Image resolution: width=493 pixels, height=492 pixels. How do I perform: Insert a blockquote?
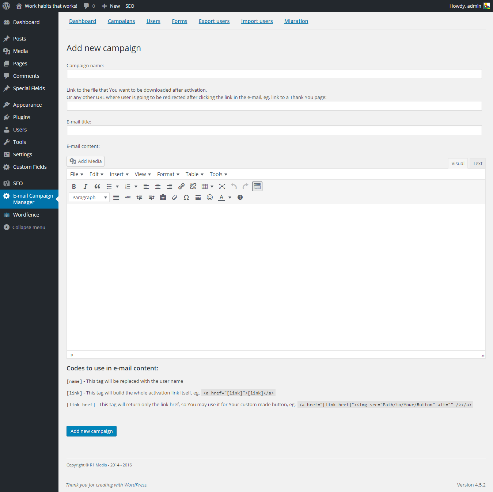click(x=97, y=186)
